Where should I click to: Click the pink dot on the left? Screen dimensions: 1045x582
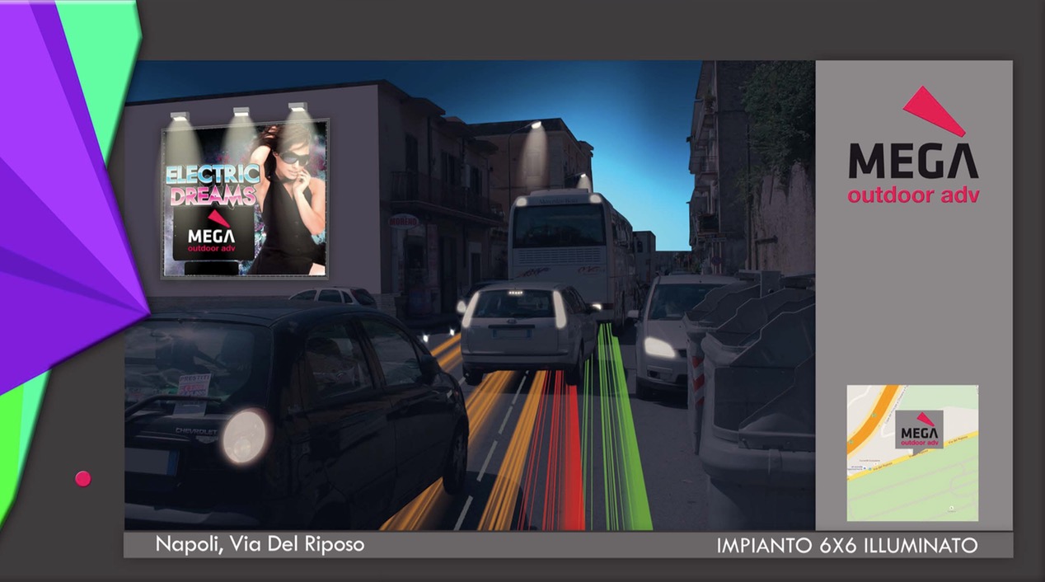[x=82, y=478]
